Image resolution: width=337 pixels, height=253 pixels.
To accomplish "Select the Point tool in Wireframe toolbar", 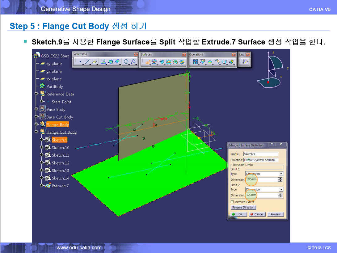I will tap(80, 62).
